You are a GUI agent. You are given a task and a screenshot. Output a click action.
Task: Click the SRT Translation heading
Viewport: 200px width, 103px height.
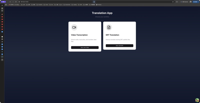tap(112, 35)
